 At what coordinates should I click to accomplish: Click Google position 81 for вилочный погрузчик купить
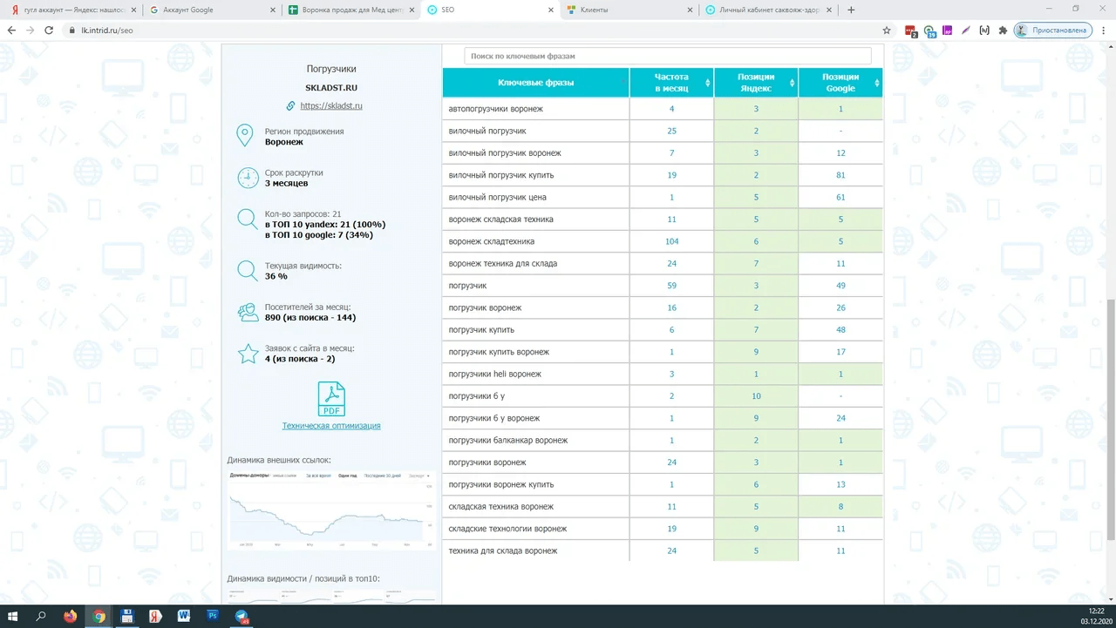coord(840,175)
